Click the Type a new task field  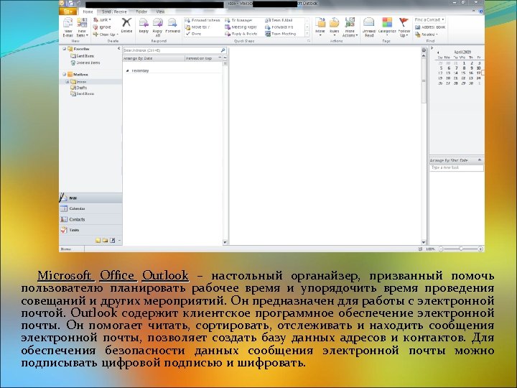pos(457,168)
